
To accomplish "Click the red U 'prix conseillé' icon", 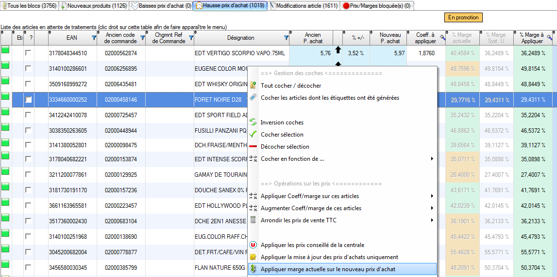I will pyautogui.click(x=253, y=245).
